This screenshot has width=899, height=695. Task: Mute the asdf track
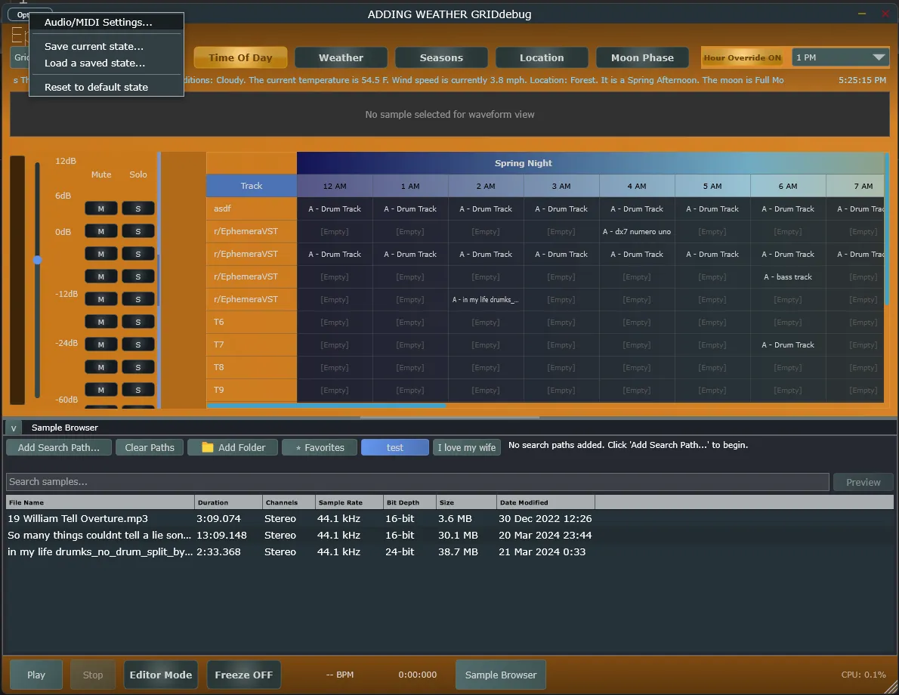pyautogui.click(x=100, y=208)
